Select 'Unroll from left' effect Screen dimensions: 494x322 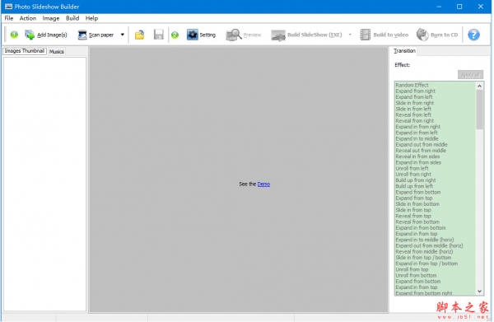pos(412,169)
